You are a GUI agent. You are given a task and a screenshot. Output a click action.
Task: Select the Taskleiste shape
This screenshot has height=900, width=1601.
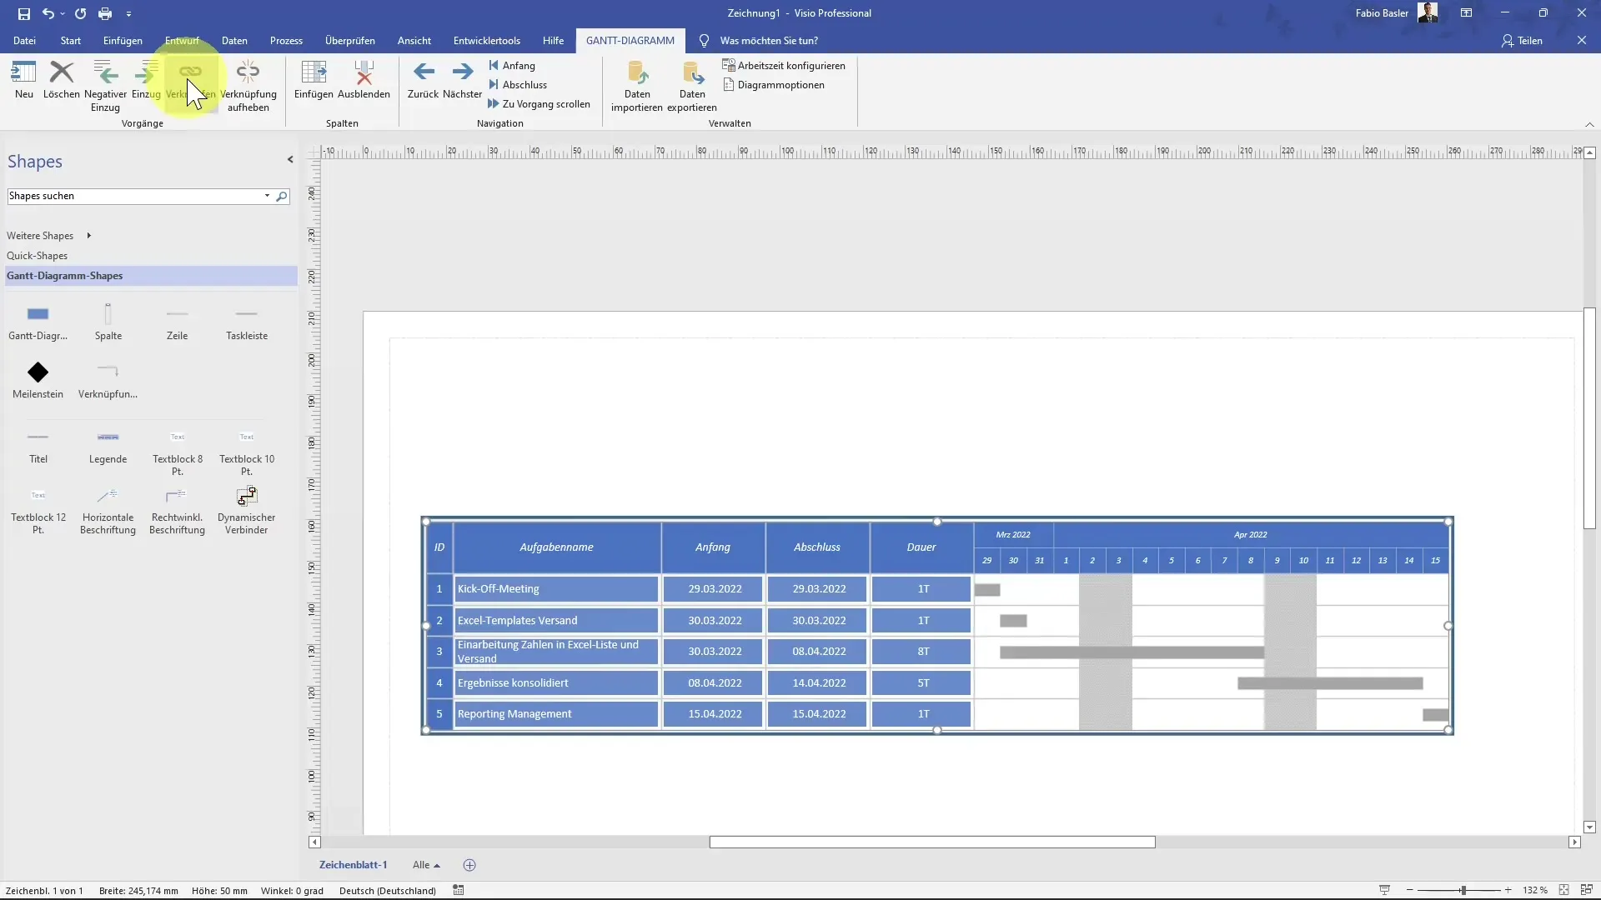247,322
